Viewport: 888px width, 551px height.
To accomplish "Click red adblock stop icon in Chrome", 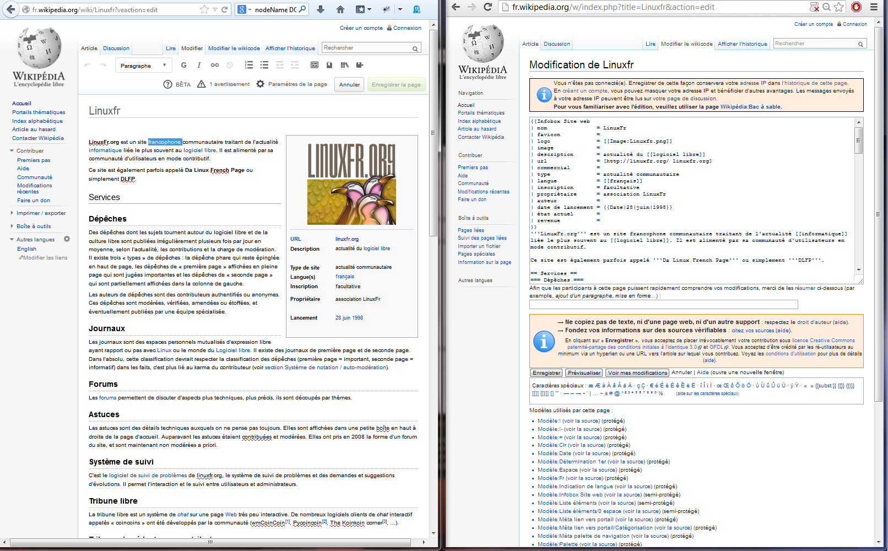I will pos(856,7).
